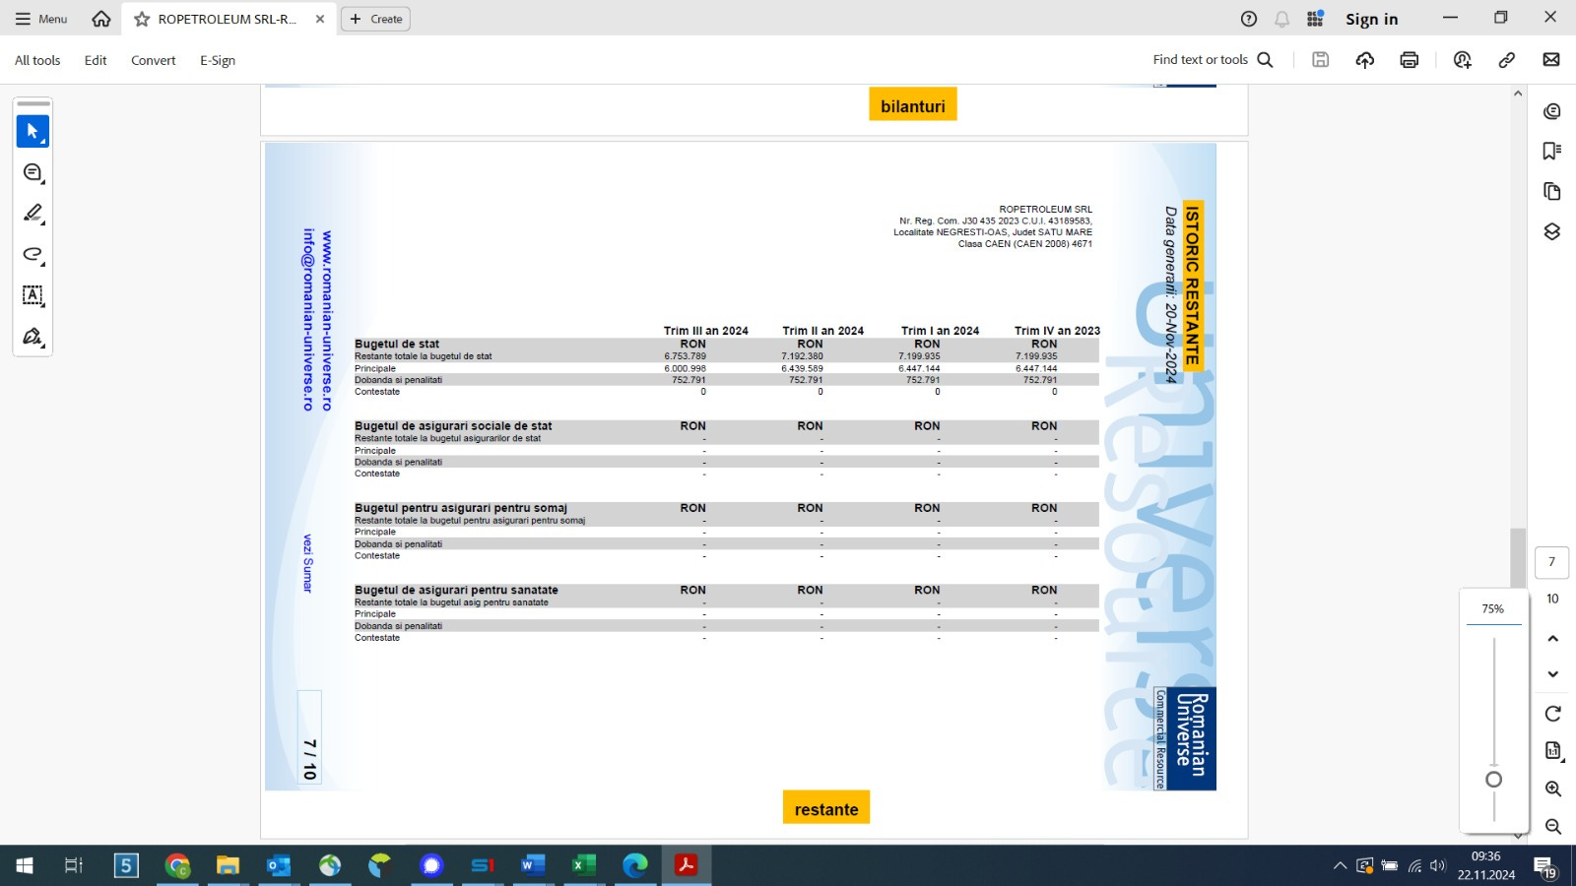Zoom in with magnifier plus

1553,789
